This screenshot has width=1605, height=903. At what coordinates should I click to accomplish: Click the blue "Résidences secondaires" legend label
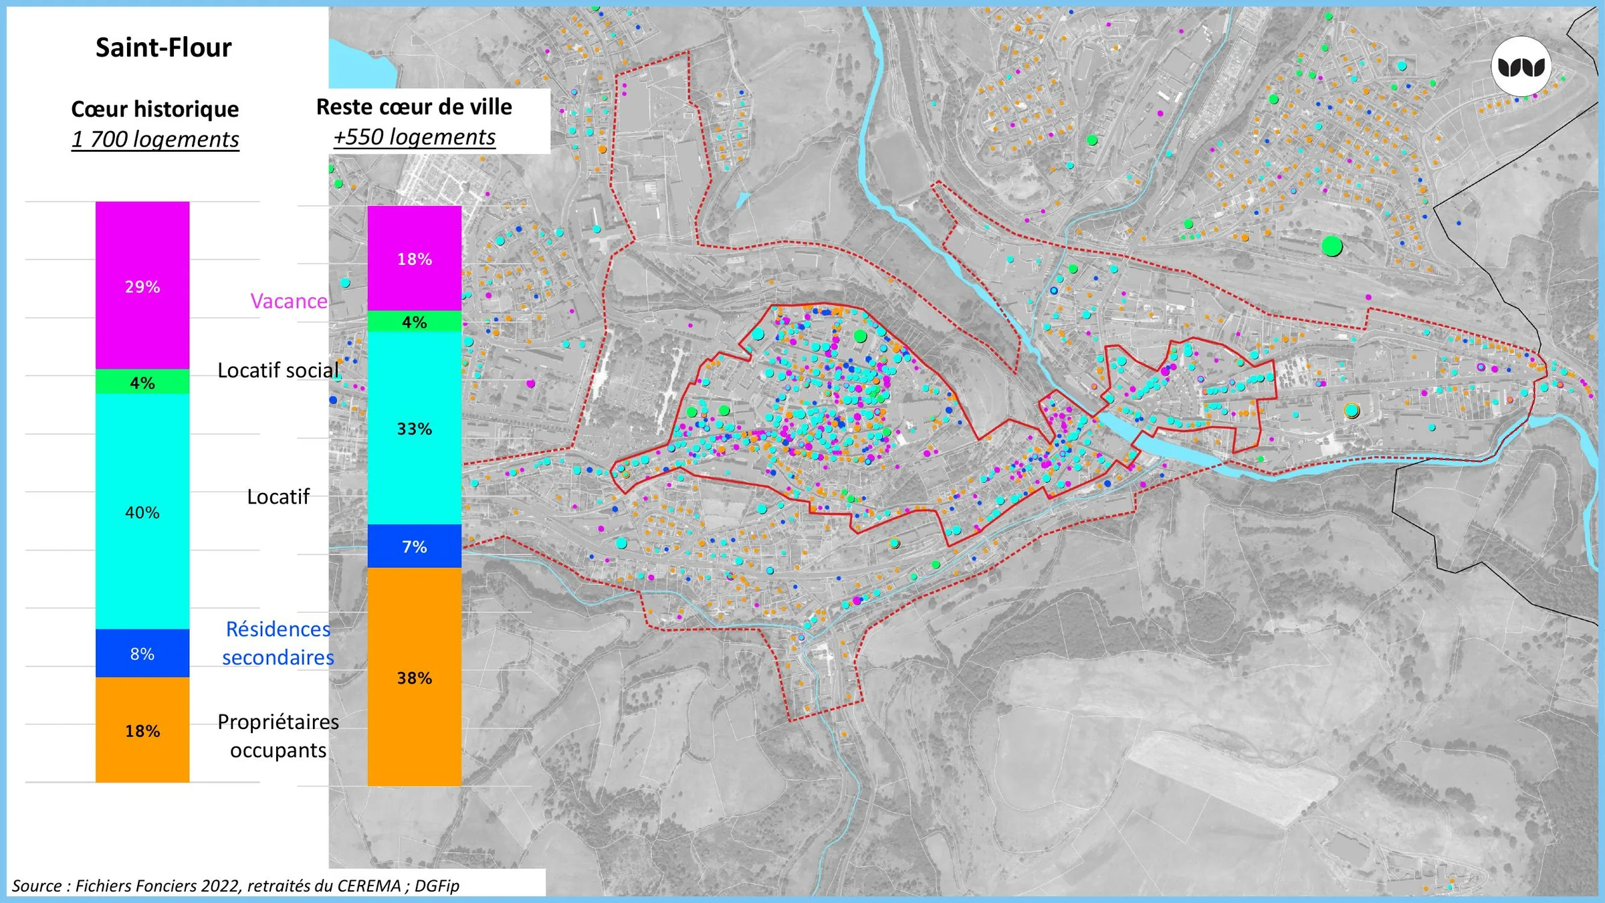coord(278,643)
